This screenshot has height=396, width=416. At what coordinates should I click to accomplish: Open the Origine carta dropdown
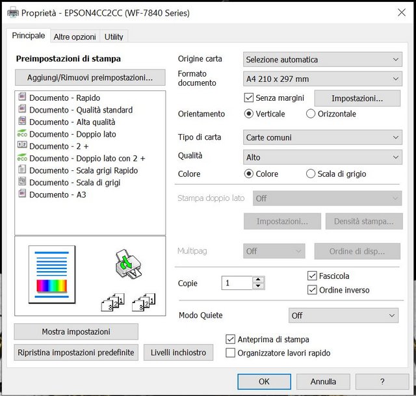tap(322, 59)
